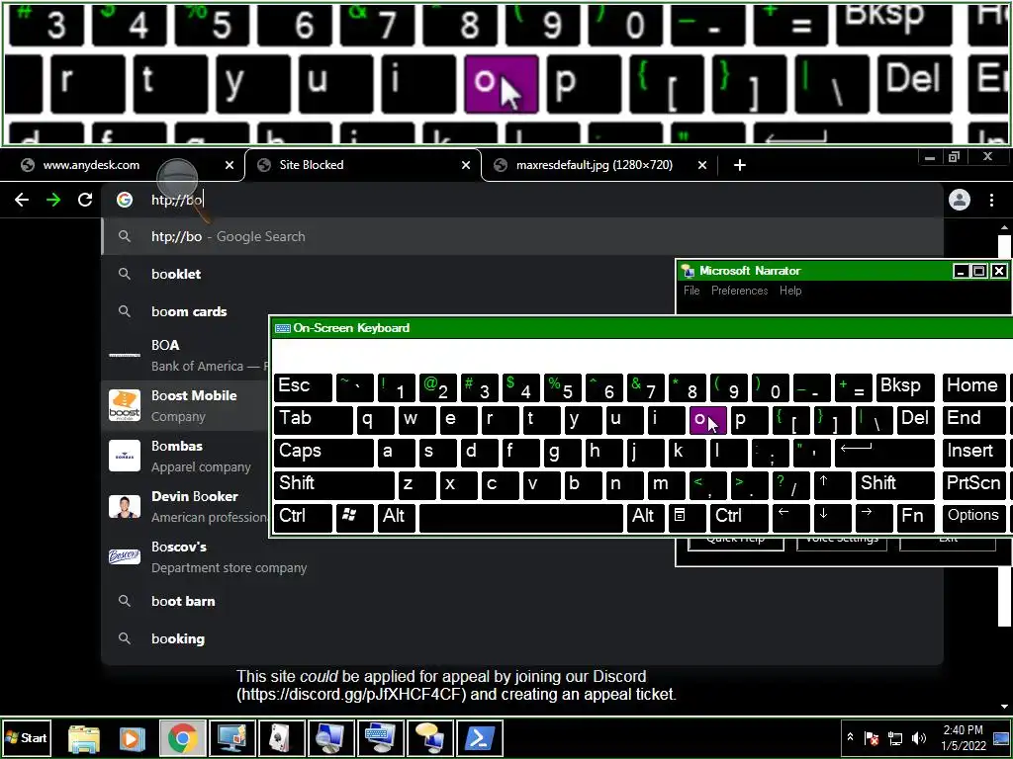1013x759 pixels.
Task: Click the right arrow key on On-Screen Keyboard
Action: [874, 518]
